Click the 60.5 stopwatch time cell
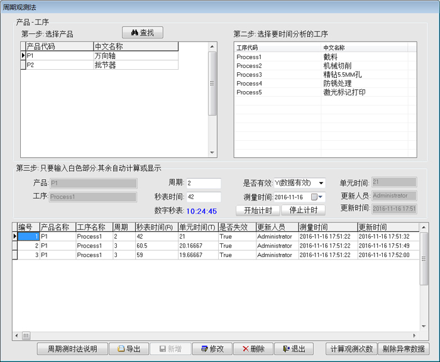Screen dimensions: 440x362 157,246
